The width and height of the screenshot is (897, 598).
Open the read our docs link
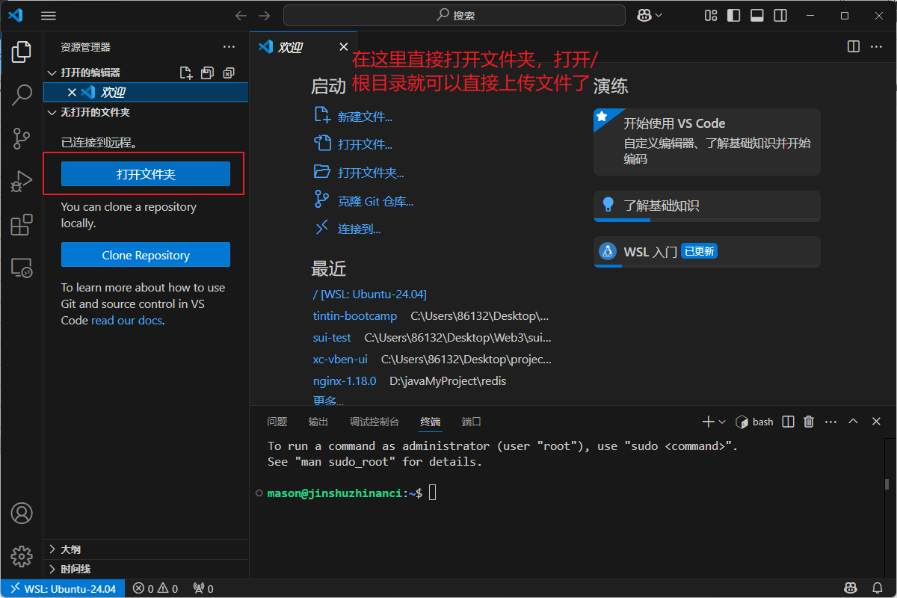(126, 321)
